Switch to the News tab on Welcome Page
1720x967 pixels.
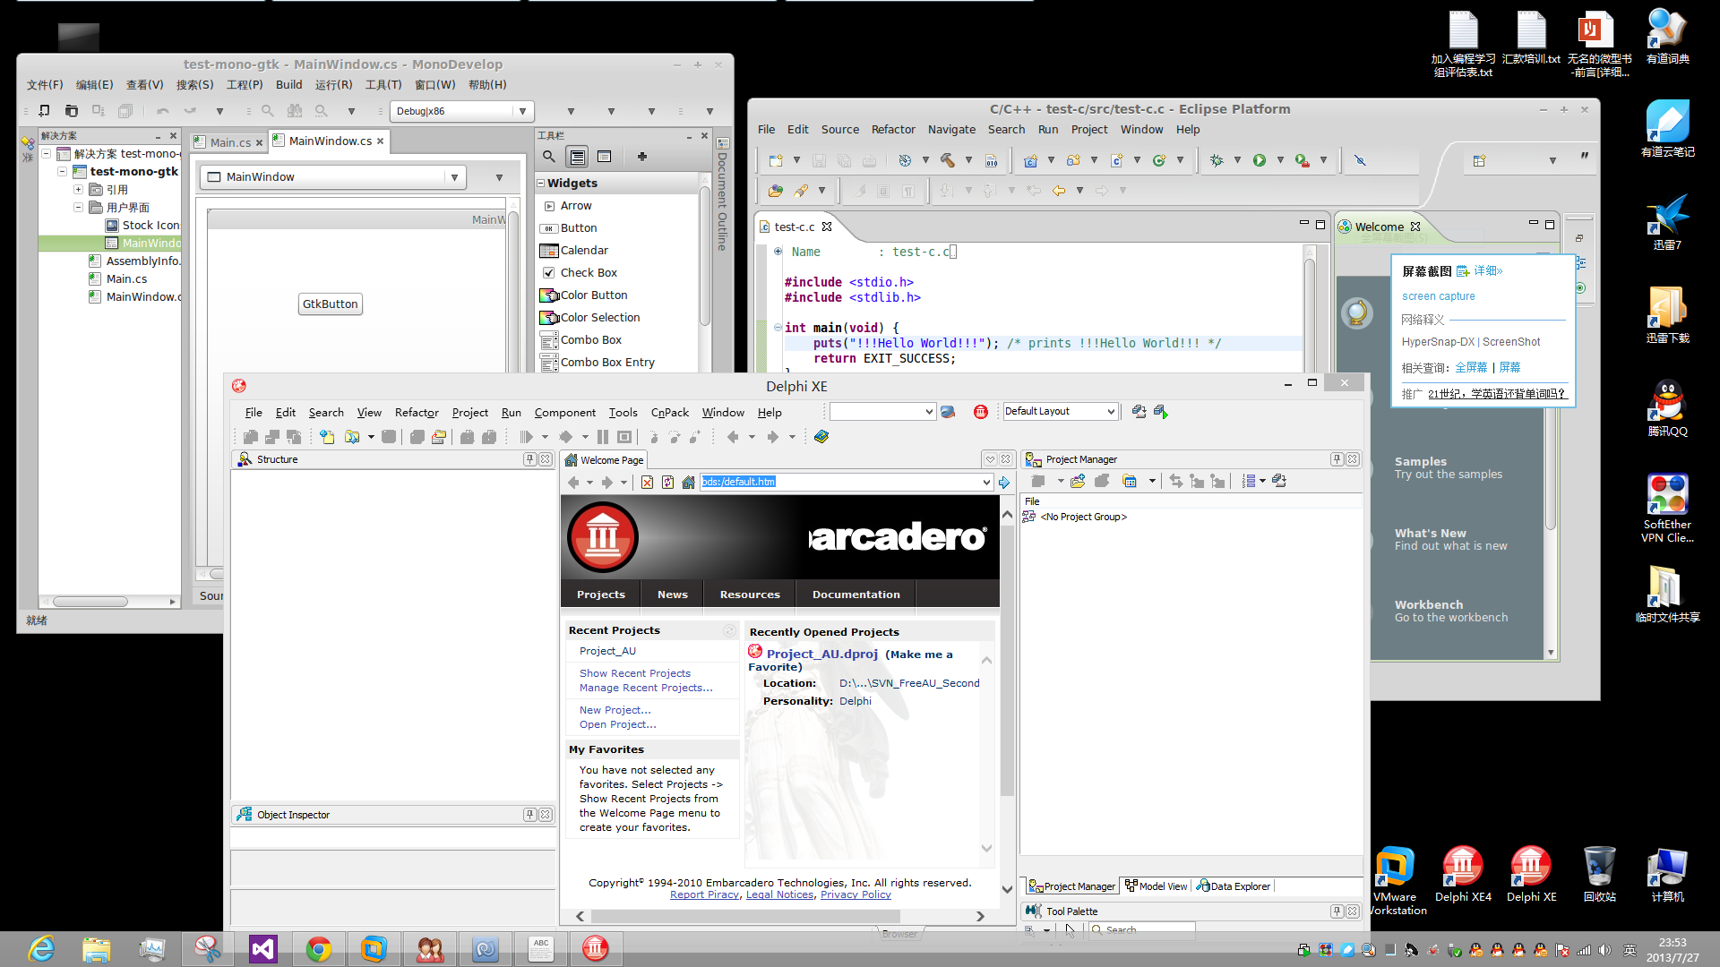673,595
